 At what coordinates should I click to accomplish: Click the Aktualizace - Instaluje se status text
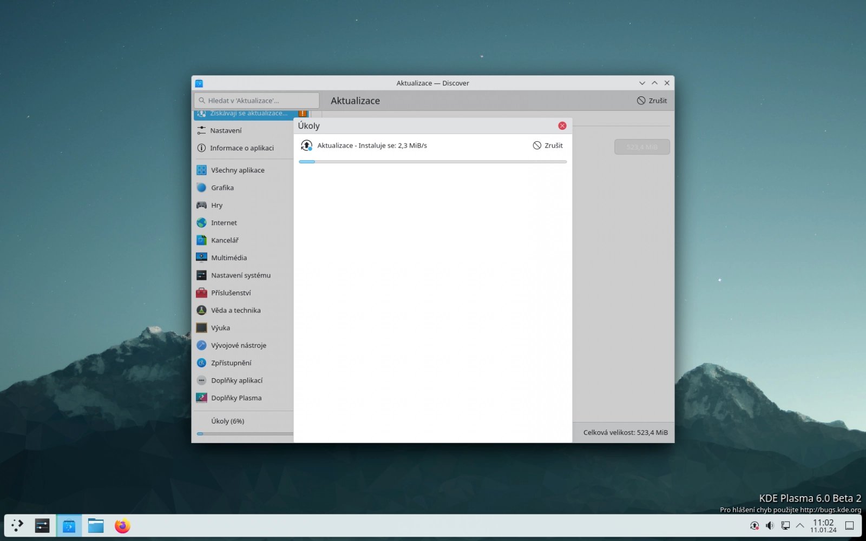click(372, 146)
